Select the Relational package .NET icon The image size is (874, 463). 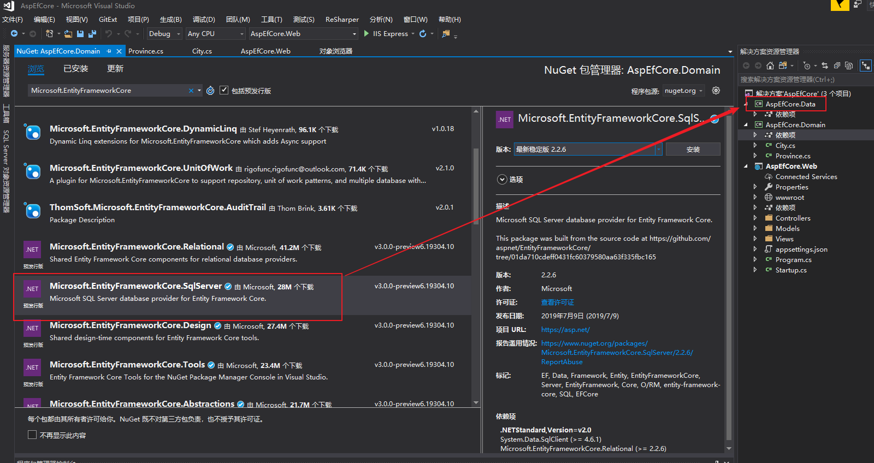[32, 250]
